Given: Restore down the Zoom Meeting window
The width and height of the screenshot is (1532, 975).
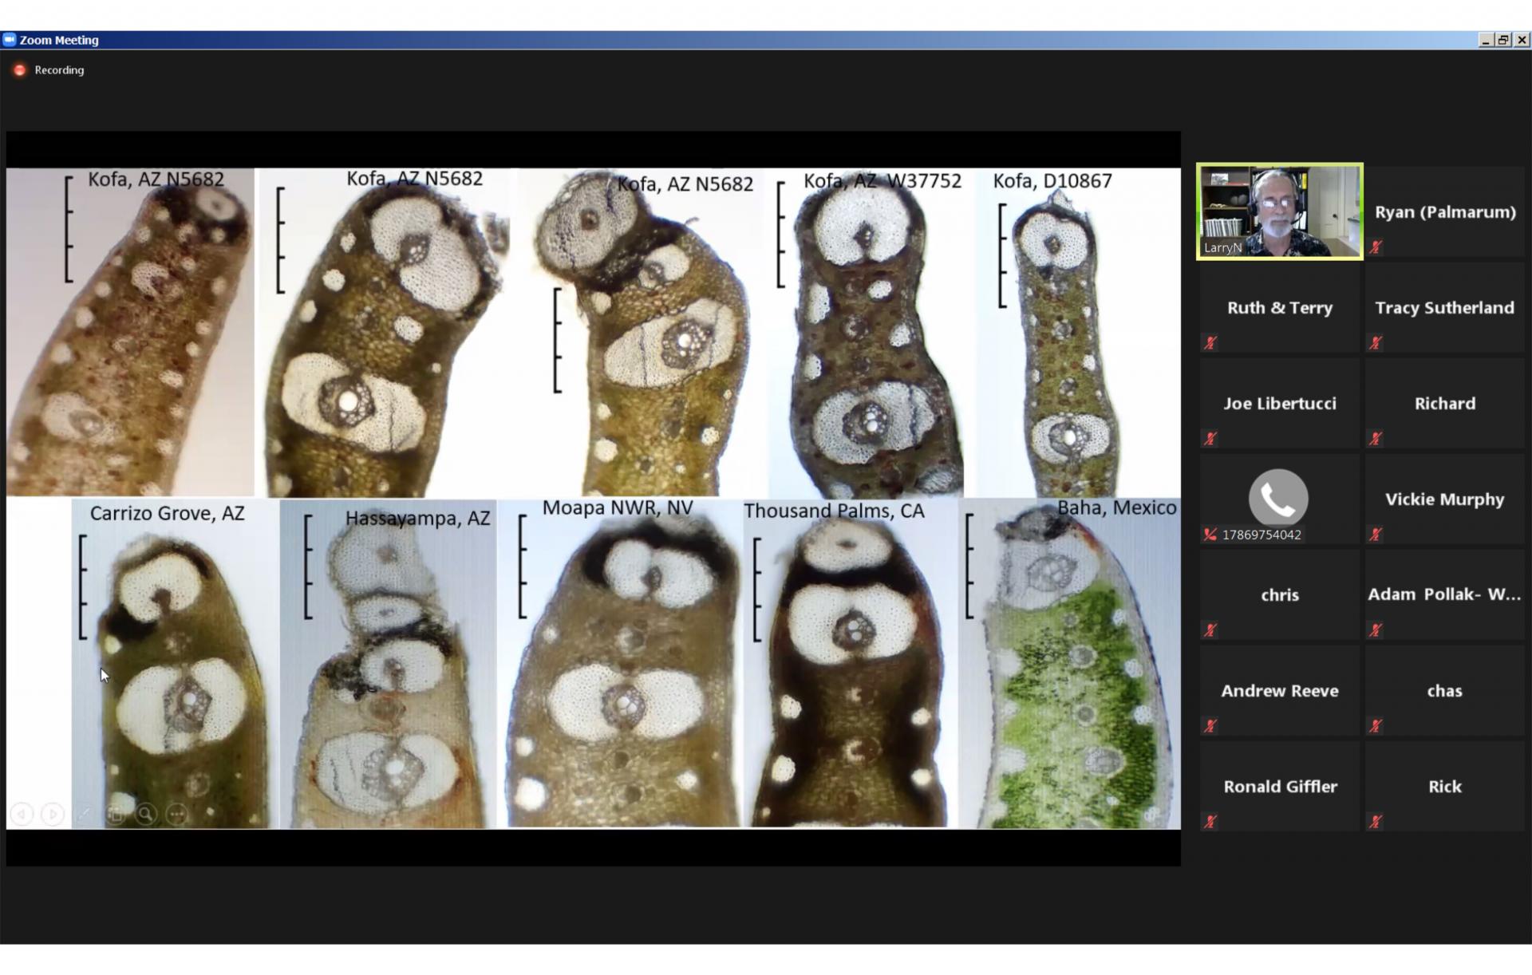Looking at the screenshot, I should tap(1503, 40).
